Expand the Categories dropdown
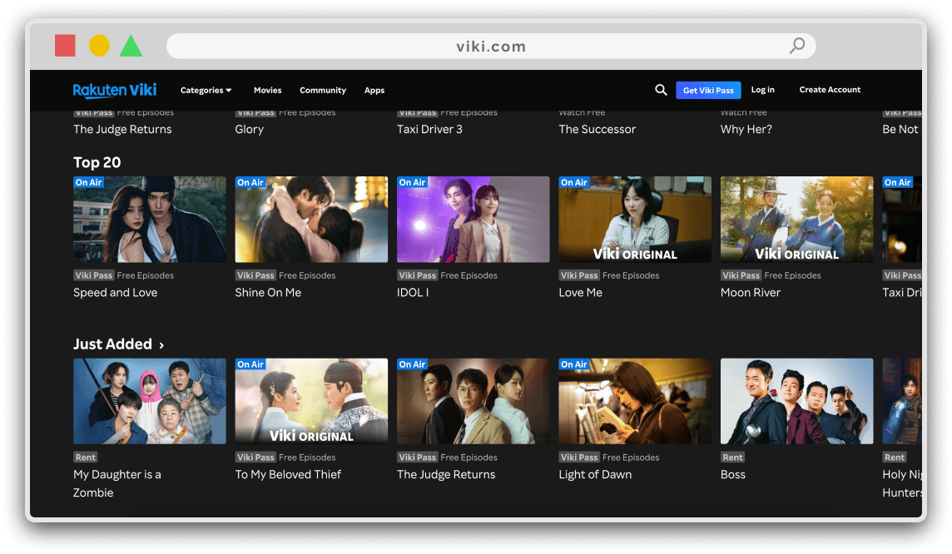The height and width of the screenshot is (554, 952). coord(206,90)
